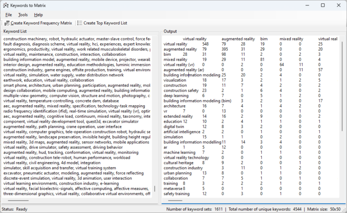Click the 'Output' panel label
Screen dimensions: 347x213
(x=170, y=31)
